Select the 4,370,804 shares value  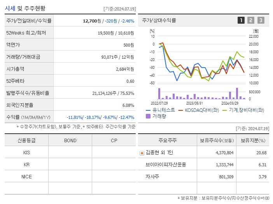(x=224, y=153)
